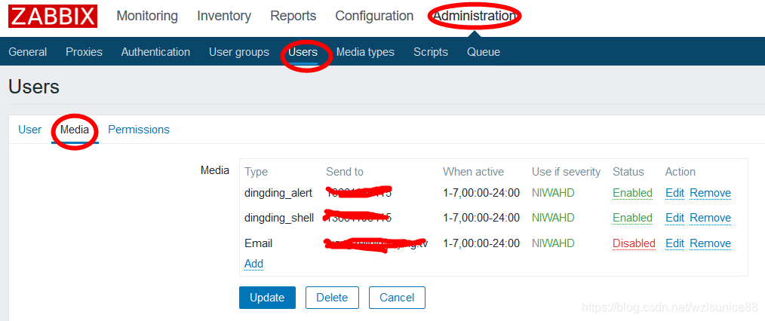This screenshot has width=765, height=321.
Task: Open the Configuration menu
Action: 374,16
